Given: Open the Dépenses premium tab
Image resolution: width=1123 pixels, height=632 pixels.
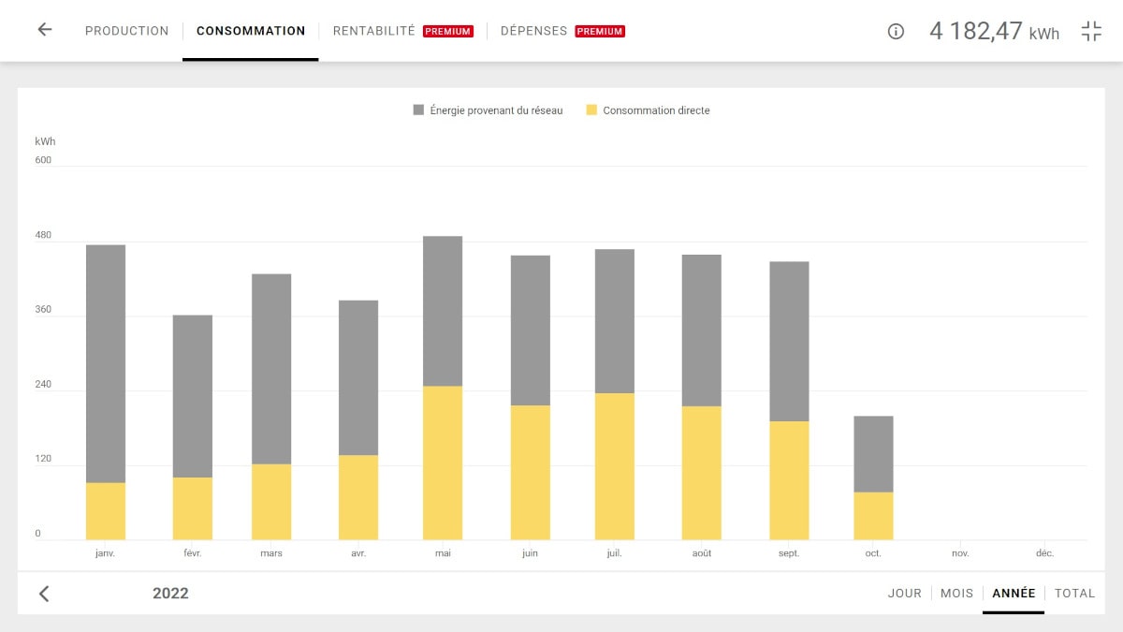Looking at the screenshot, I should (561, 31).
